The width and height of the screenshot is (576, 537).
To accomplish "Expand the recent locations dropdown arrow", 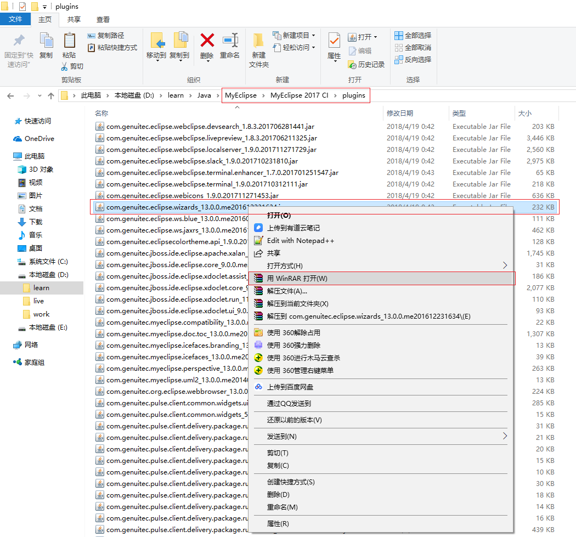I will [39, 96].
